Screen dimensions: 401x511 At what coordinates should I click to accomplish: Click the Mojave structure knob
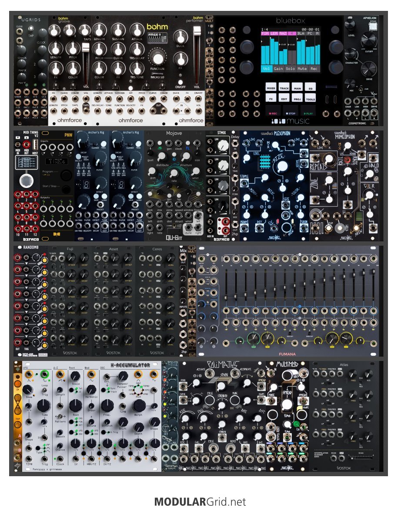[x=186, y=157]
